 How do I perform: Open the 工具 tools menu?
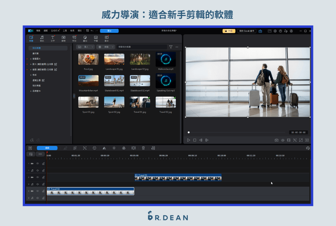[x=65, y=31]
